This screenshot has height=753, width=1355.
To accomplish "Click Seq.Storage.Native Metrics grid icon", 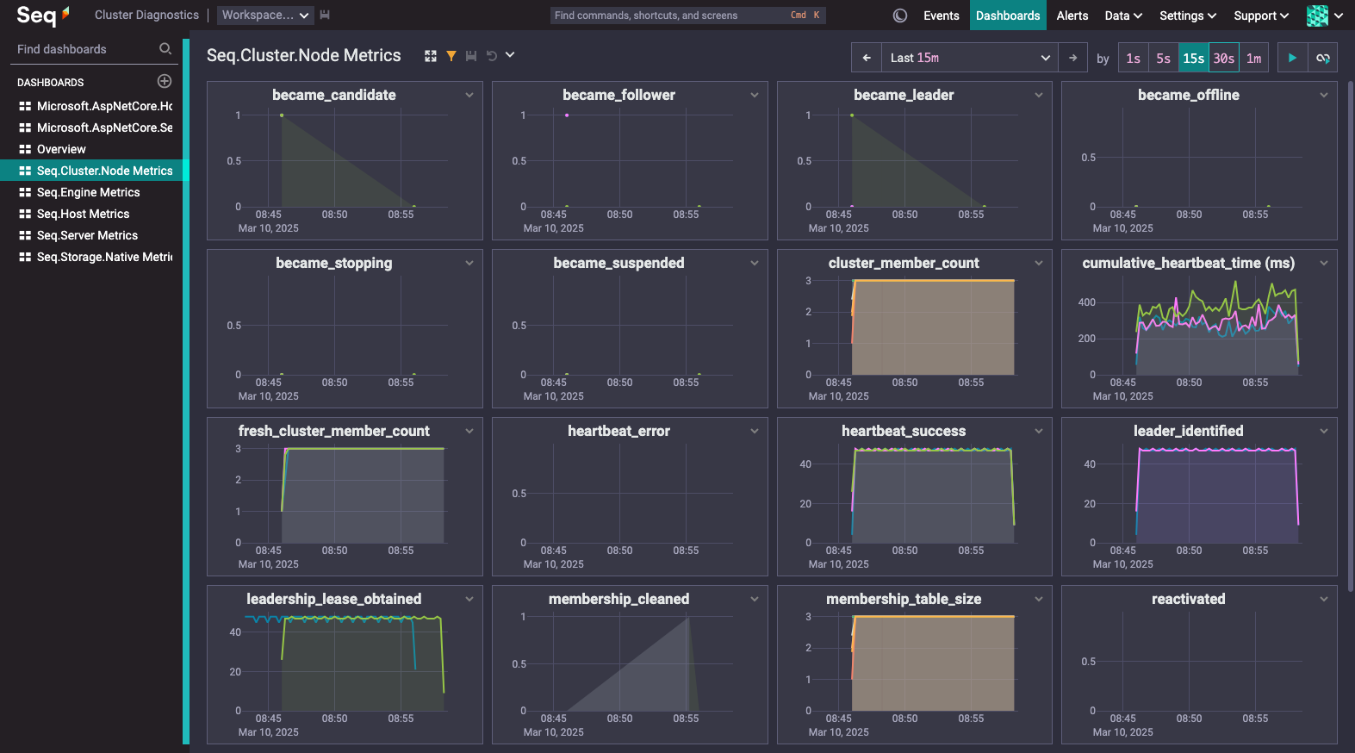I will coord(25,257).
